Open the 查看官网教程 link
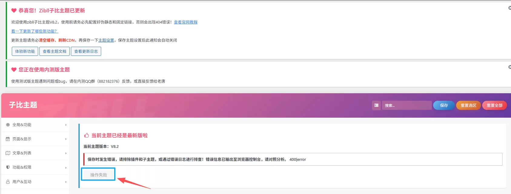 [186, 22]
